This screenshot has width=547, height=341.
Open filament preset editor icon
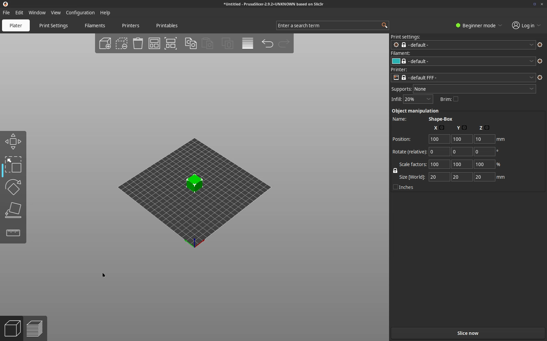click(540, 61)
